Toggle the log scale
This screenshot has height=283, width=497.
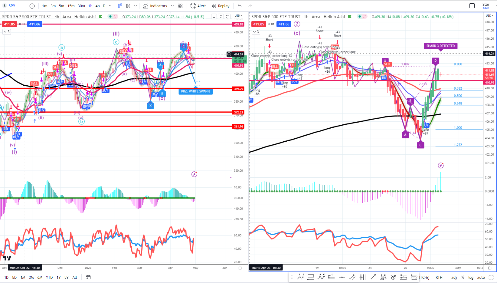471,277
